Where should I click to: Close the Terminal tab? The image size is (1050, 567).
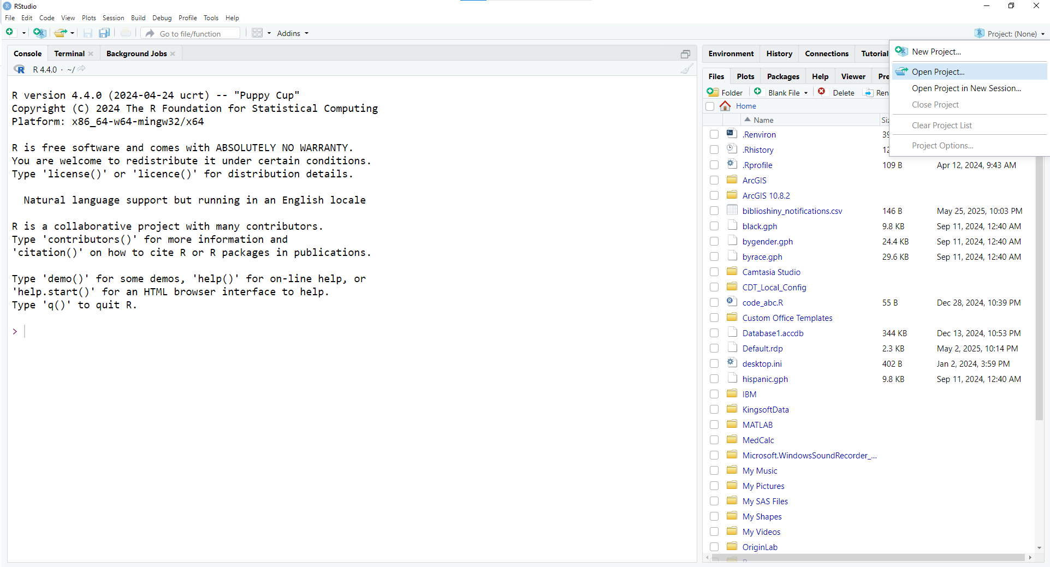coord(91,53)
